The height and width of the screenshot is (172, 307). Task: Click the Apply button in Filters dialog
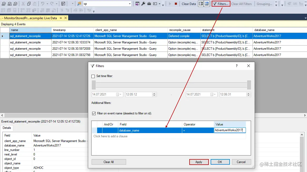(x=199, y=162)
